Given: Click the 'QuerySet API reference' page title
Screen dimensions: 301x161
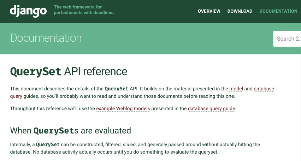Looking at the screenshot, I should coord(69,72).
